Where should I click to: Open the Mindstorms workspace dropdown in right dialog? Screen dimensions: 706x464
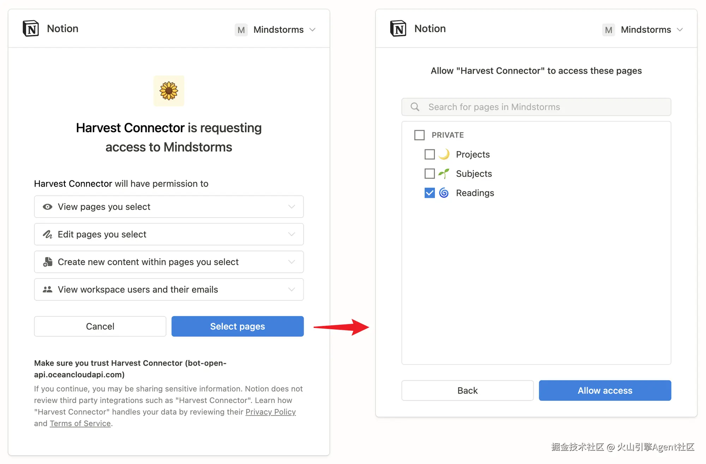643,30
